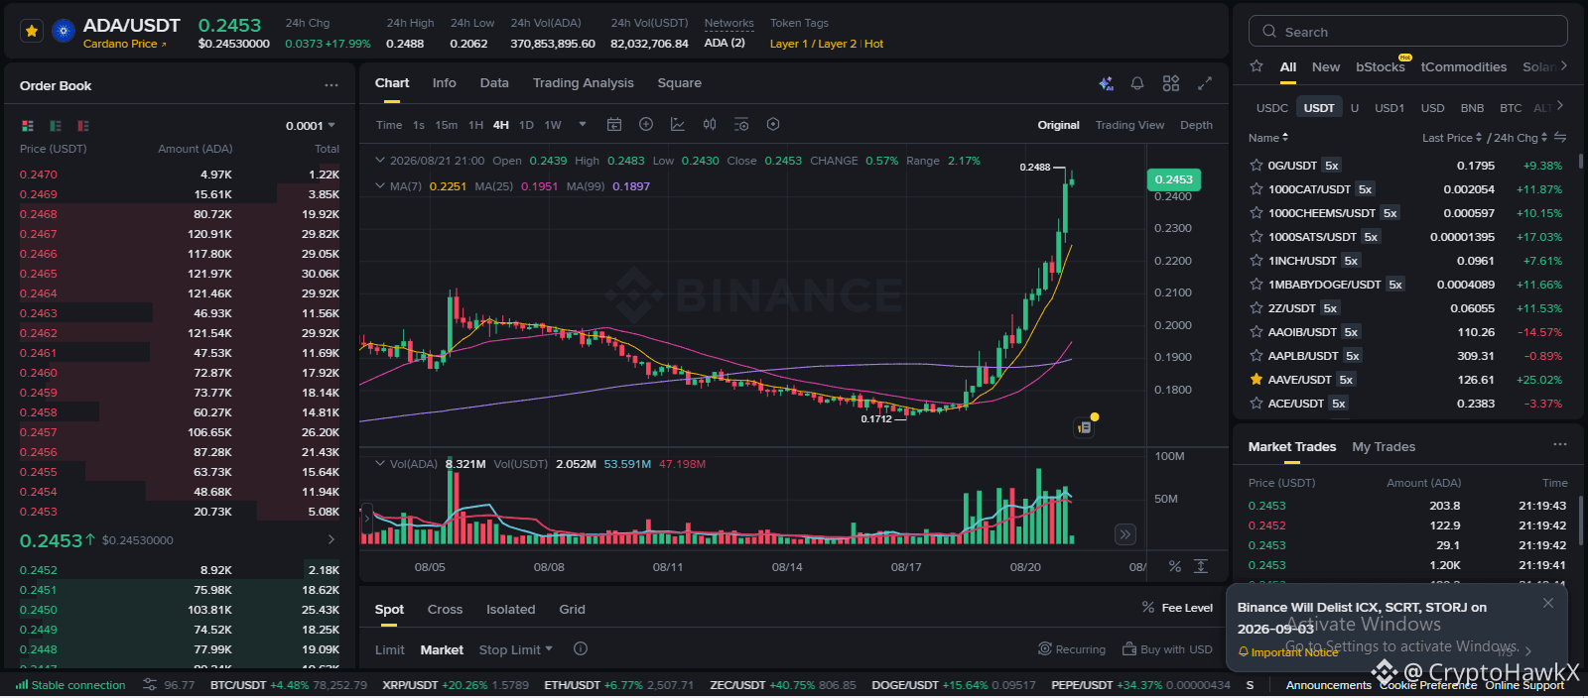Open Market Trades more options menu
The width and height of the screenshot is (1588, 698).
click(1560, 445)
